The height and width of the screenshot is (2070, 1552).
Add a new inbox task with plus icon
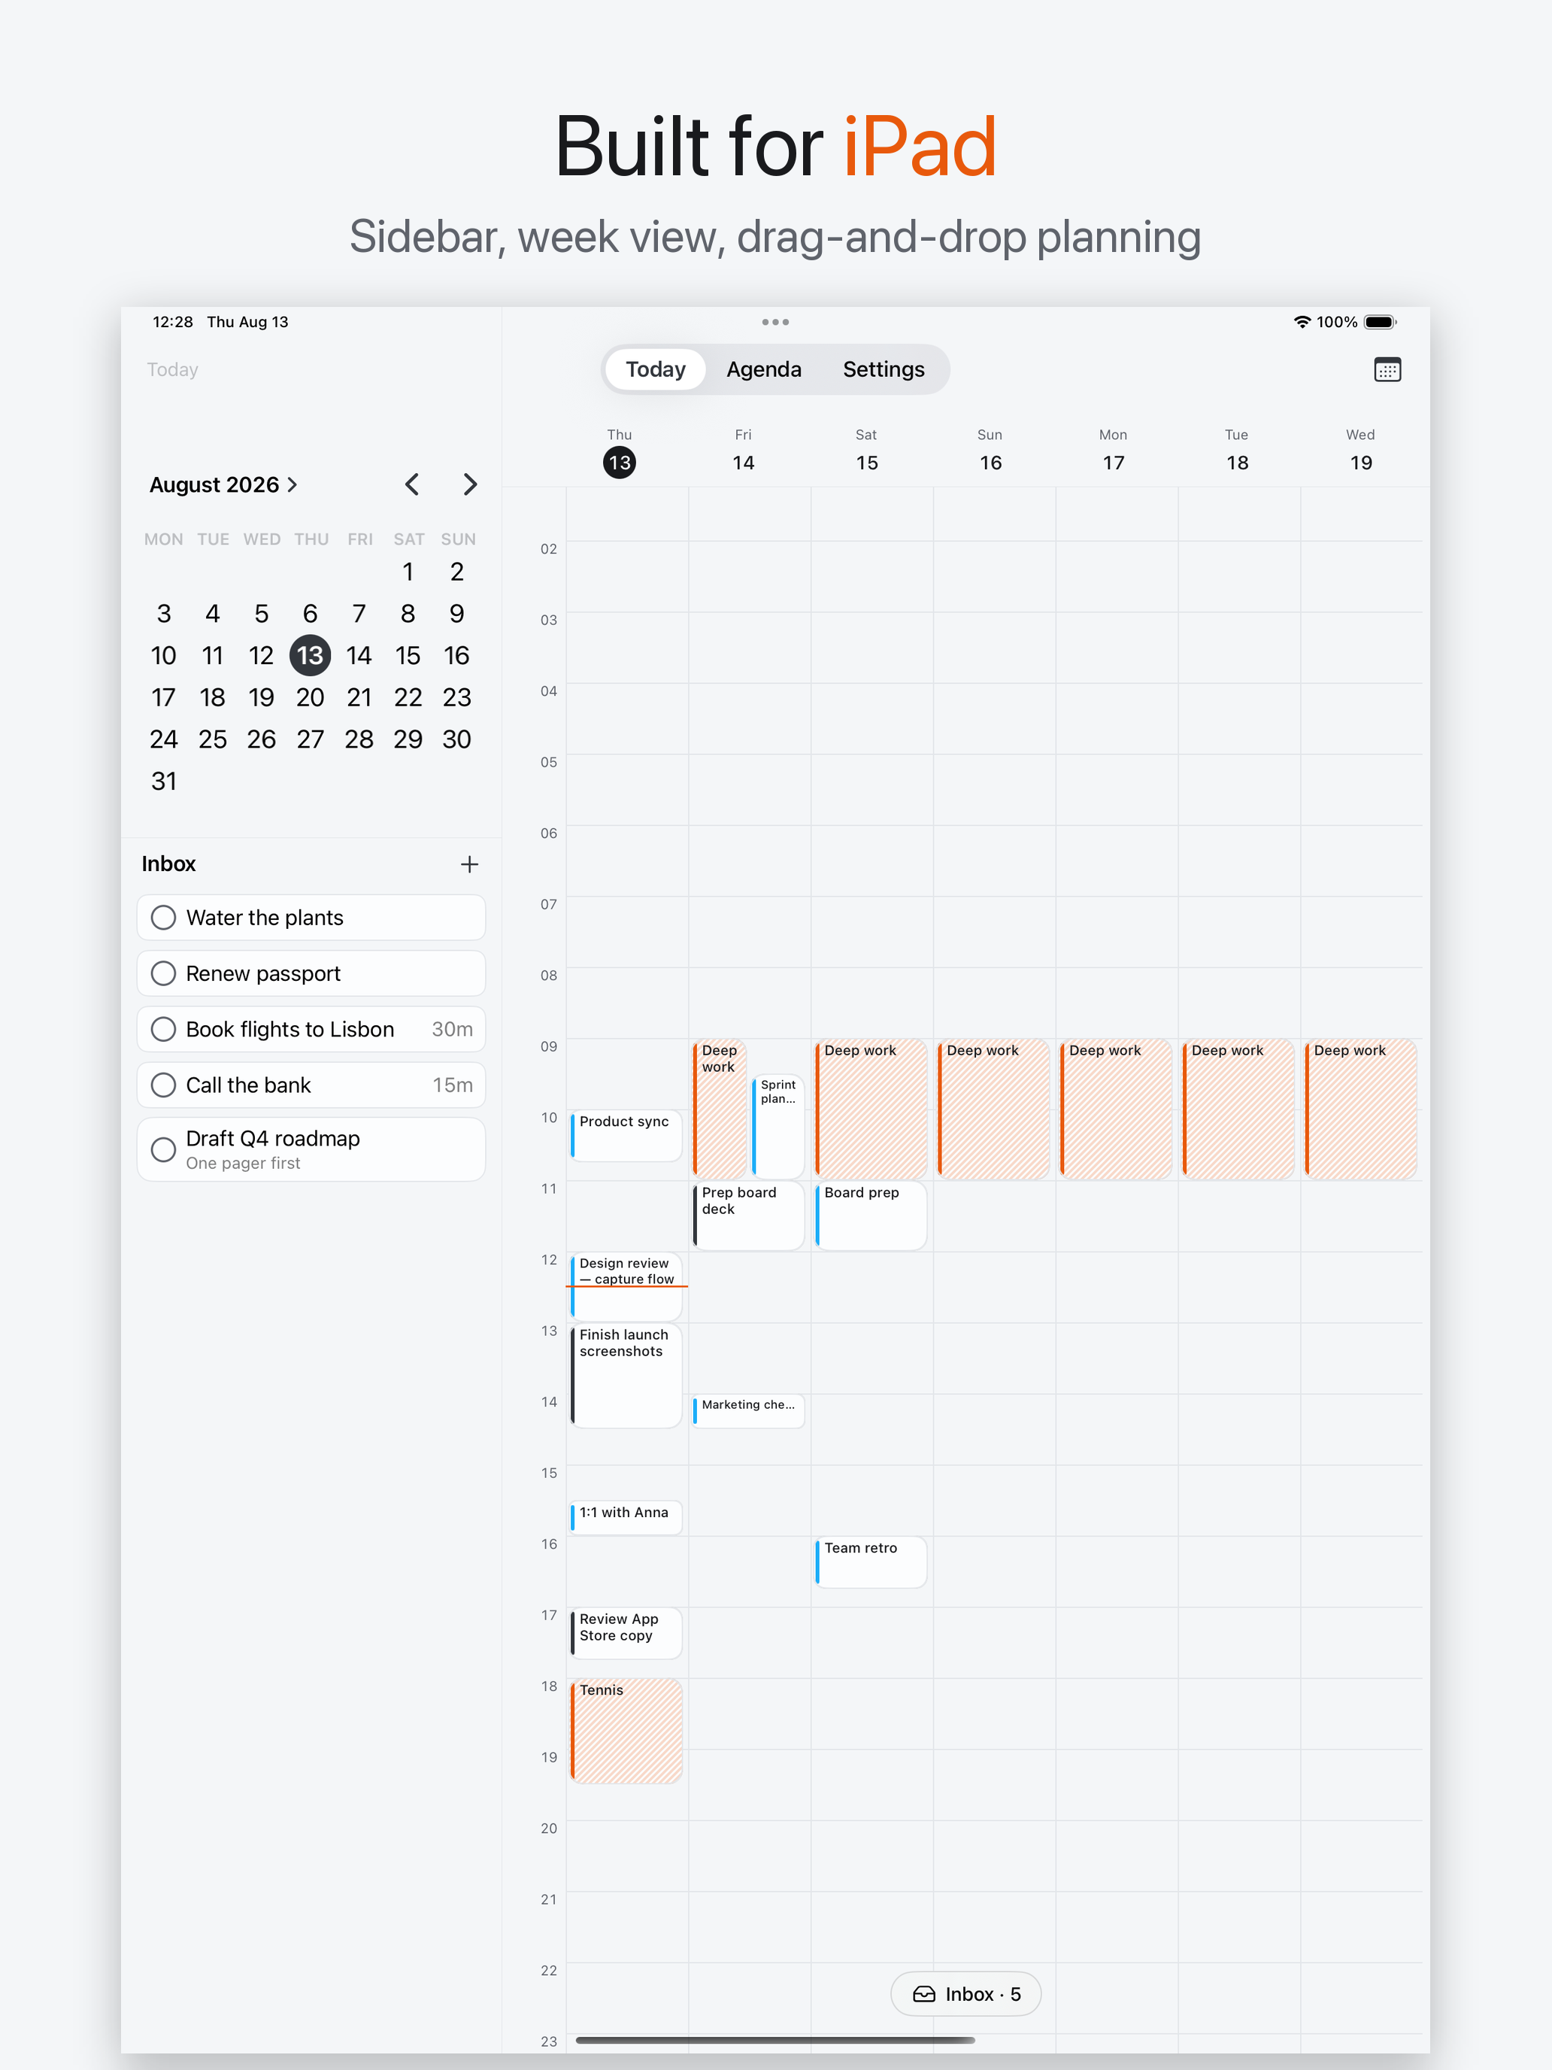click(470, 864)
